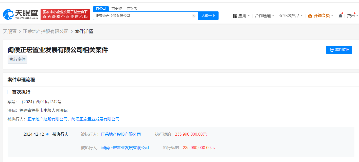Click the red certification badge next to logo
Viewport: 359px width, 162px height.
pyautogui.click(x=65, y=14)
